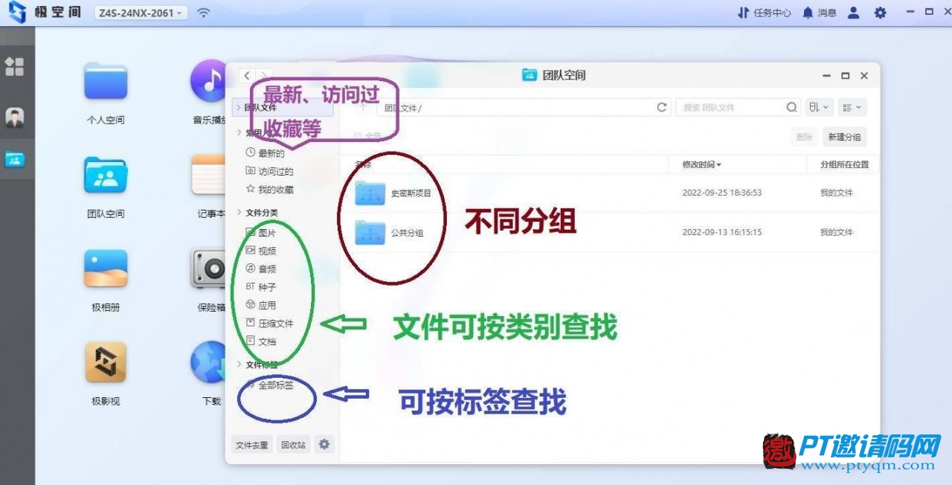The height and width of the screenshot is (485, 952).
Task: Click the 搜索 团队文件 search field
Action: click(x=733, y=108)
